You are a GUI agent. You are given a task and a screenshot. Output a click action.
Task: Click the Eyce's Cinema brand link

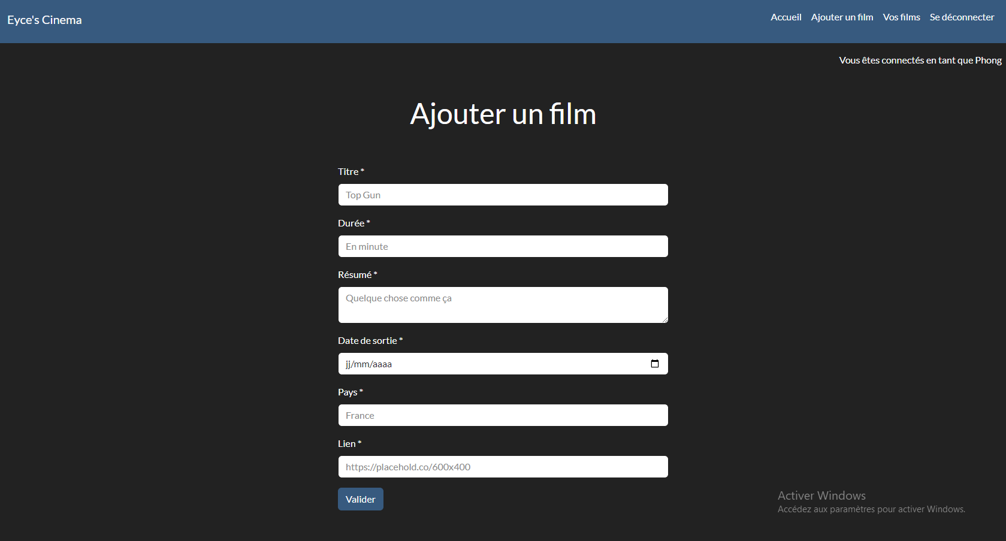44,20
